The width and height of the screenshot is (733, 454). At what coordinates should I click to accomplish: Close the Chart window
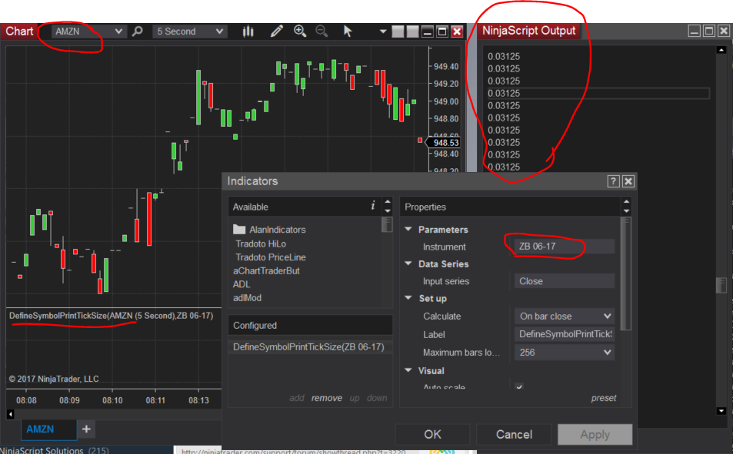[457, 31]
